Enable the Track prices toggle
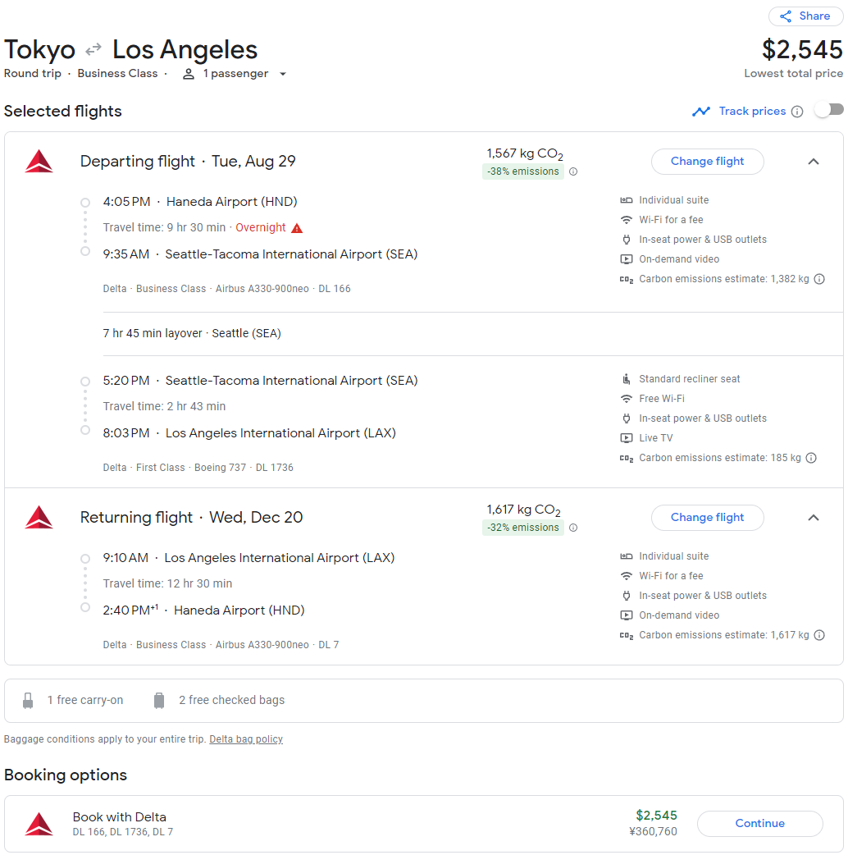This screenshot has width=848, height=855. point(828,110)
